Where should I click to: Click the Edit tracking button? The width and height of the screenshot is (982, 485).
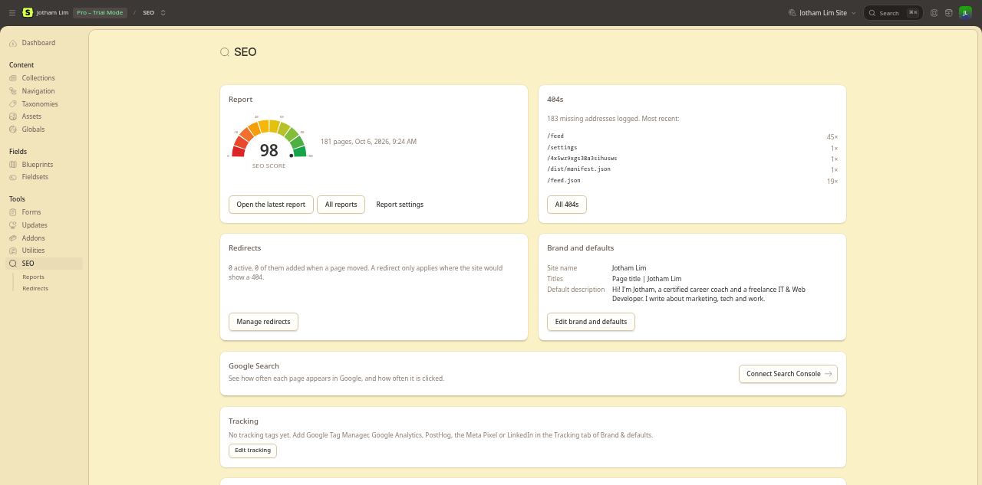coord(252,451)
